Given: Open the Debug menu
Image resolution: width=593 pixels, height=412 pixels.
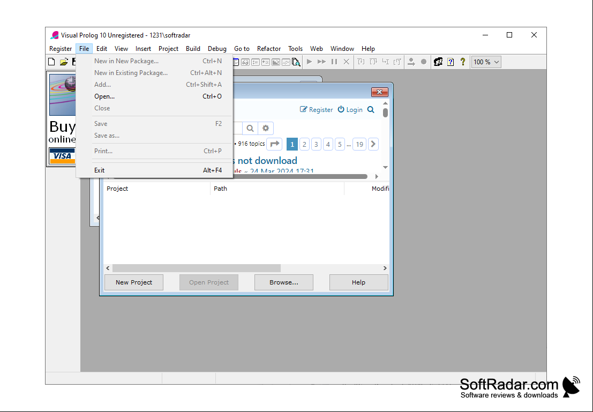Looking at the screenshot, I should [217, 48].
